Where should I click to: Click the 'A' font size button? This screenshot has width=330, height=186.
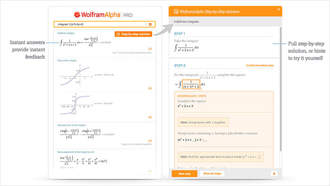pos(274,174)
